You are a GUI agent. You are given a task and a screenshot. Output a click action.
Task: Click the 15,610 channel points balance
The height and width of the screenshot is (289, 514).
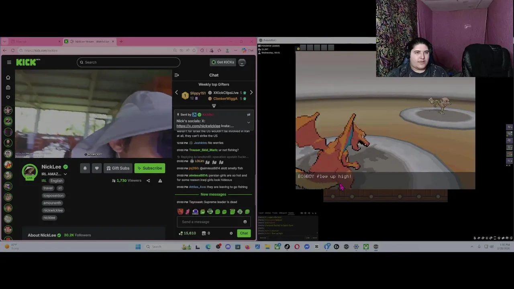click(187, 233)
